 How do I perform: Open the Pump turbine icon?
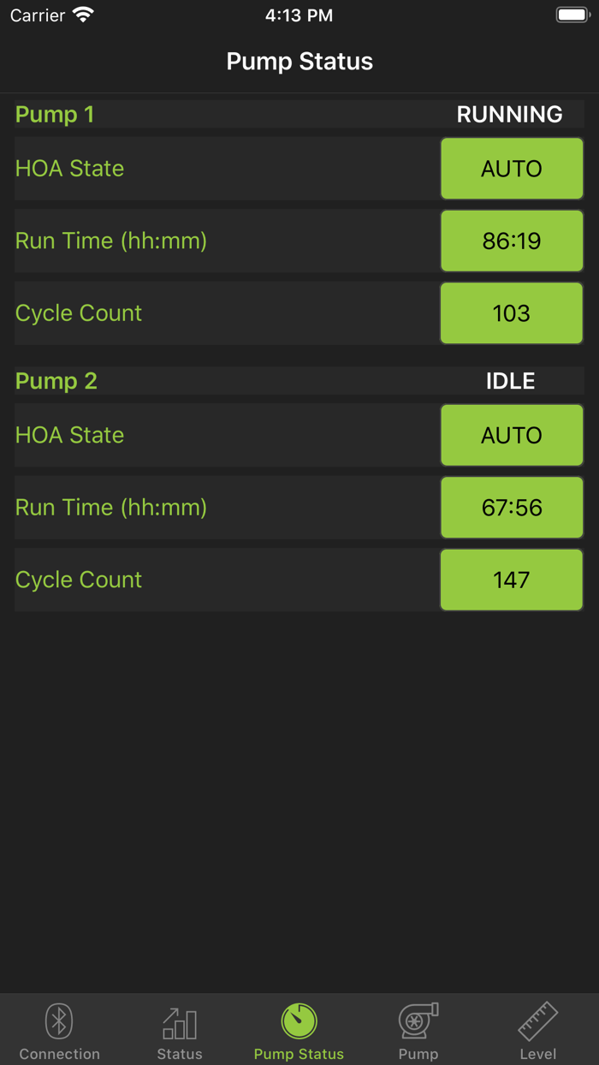point(418,1020)
